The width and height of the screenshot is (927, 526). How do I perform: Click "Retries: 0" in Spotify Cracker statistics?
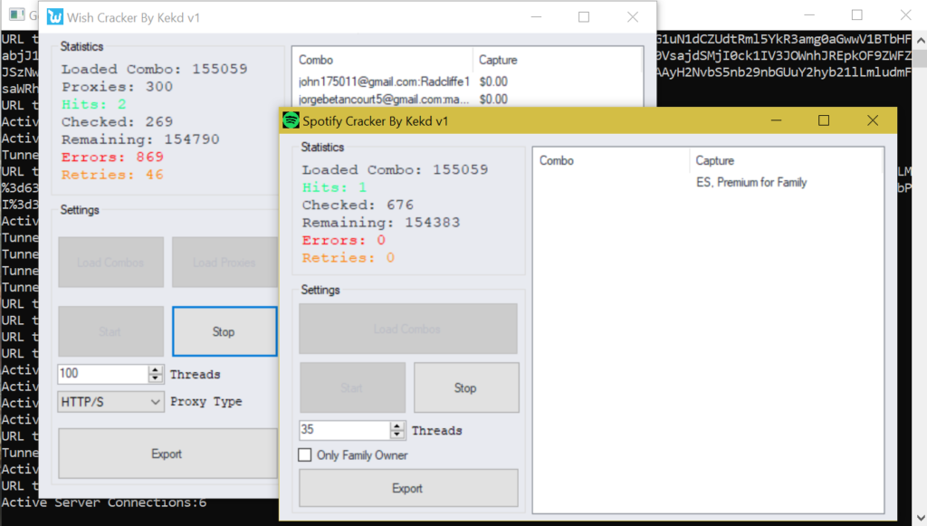click(x=349, y=258)
